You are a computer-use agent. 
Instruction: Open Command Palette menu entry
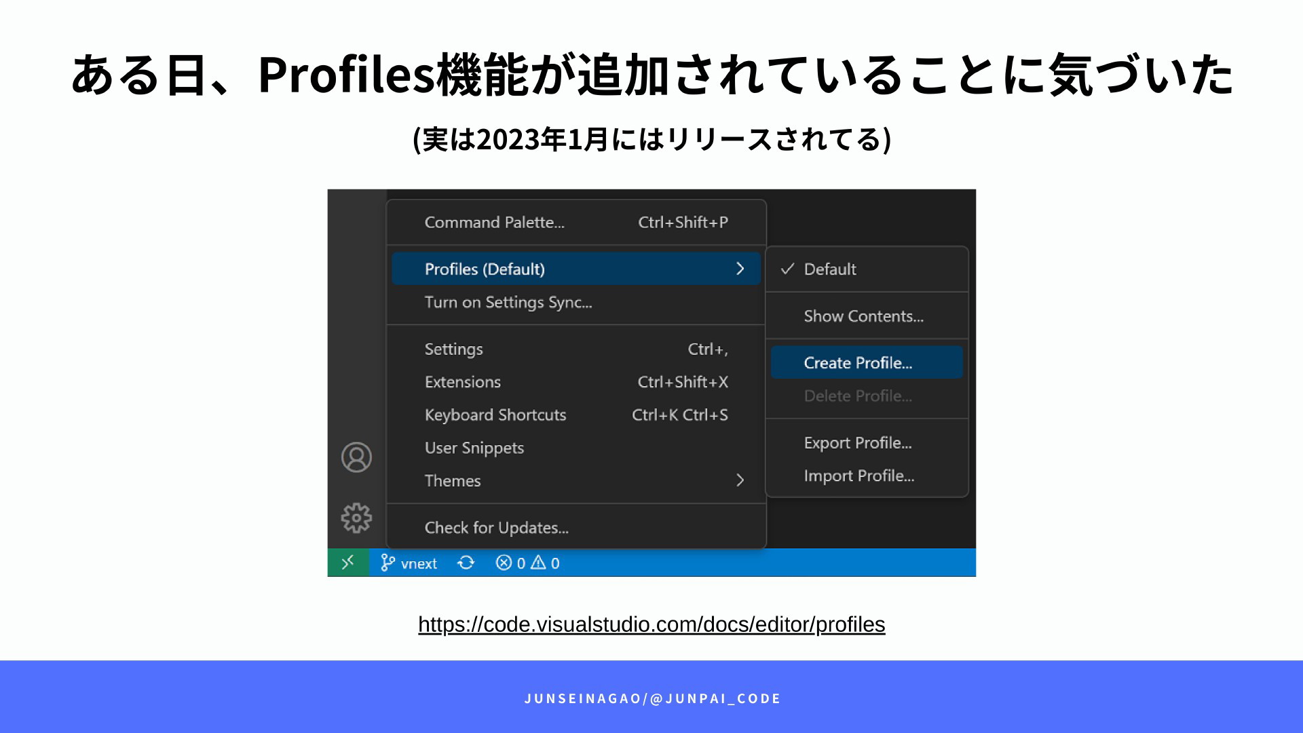click(x=576, y=223)
